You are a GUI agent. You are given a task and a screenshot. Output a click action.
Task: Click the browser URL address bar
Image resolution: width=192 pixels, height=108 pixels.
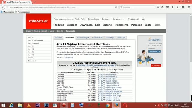(x=61, y=7)
